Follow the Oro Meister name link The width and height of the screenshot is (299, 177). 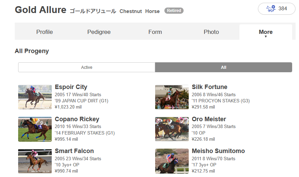click(209, 119)
